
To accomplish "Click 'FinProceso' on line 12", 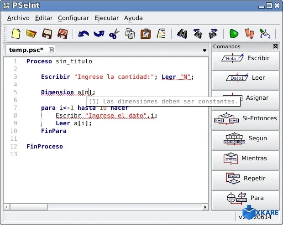I will coord(45,147).
